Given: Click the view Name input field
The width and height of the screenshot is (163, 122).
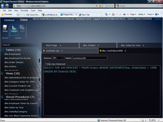Looking at the screenshot, I should [x=90, y=58].
